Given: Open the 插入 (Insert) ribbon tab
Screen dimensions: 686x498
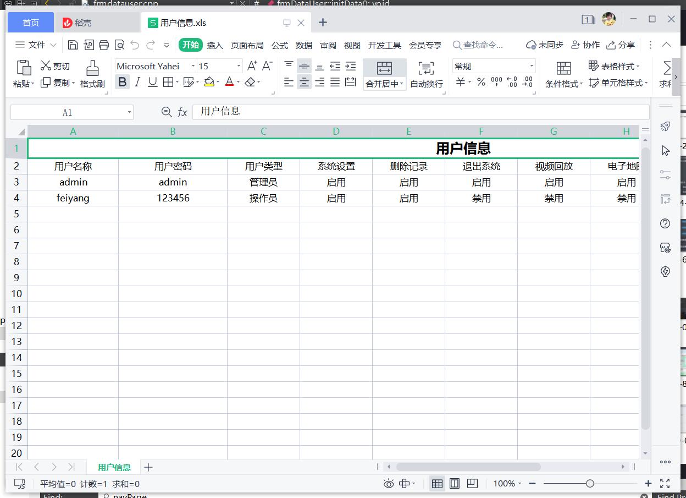Looking at the screenshot, I should [x=214, y=45].
